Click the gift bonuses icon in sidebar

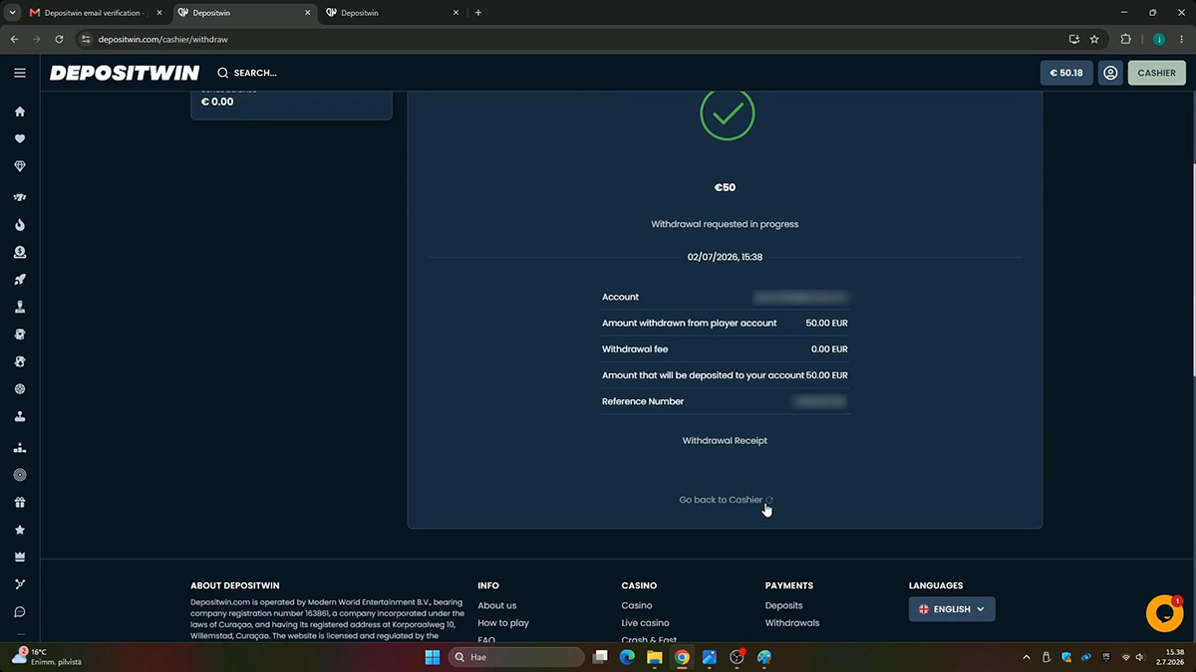click(20, 503)
